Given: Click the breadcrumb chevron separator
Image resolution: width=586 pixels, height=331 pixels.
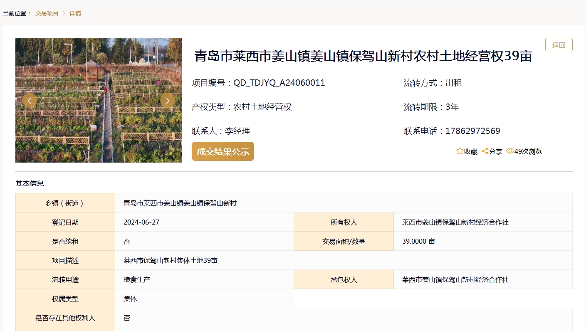Looking at the screenshot, I should pyautogui.click(x=64, y=13).
